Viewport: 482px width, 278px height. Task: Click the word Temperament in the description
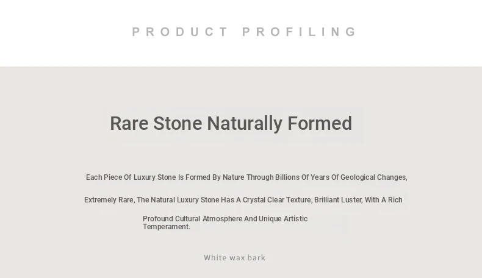166,227
